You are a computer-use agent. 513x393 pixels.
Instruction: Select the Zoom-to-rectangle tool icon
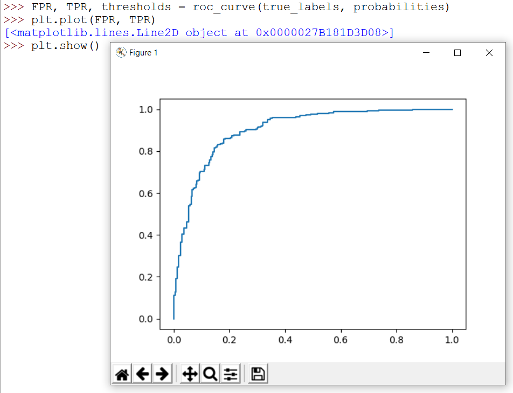coord(210,373)
